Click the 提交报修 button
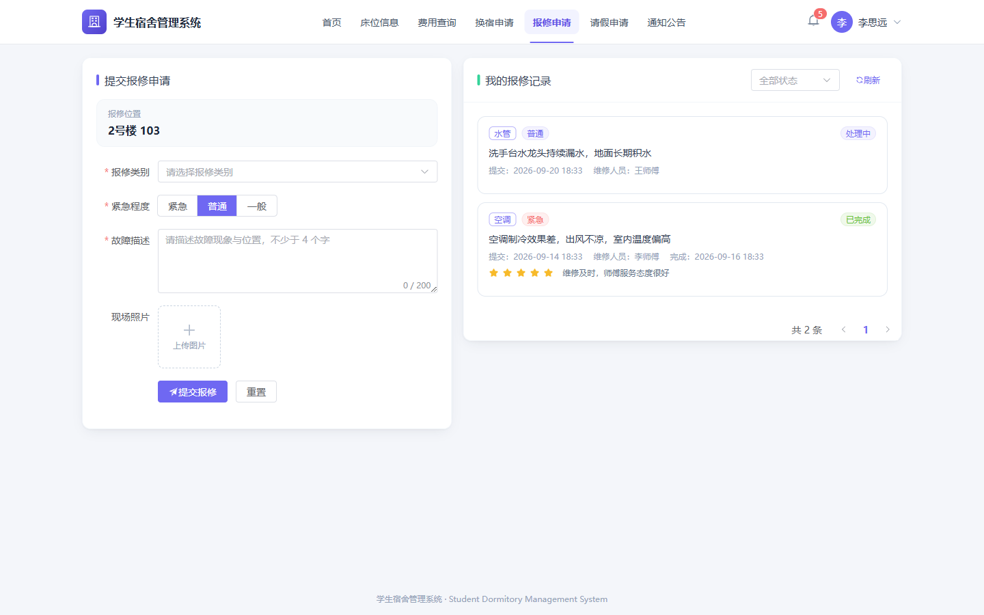The height and width of the screenshot is (615, 984). (193, 392)
